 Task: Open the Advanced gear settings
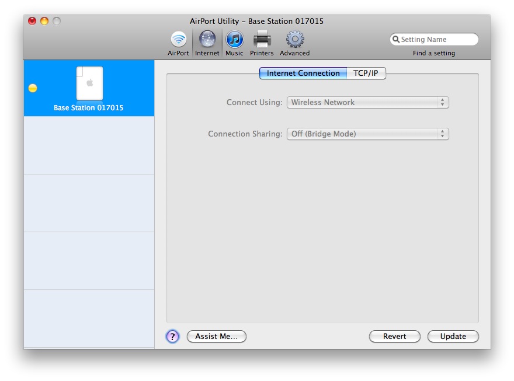[x=295, y=44]
